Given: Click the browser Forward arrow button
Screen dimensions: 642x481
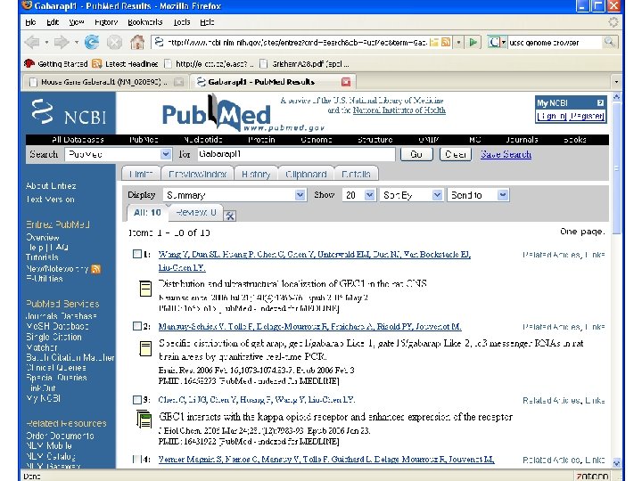Looking at the screenshot, I should (x=61, y=42).
